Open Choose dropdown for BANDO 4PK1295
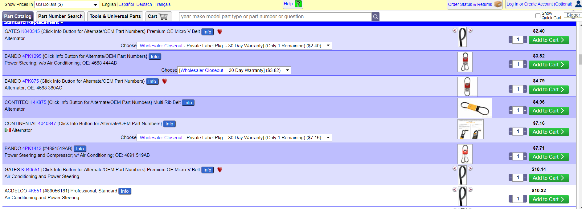 tap(234, 70)
